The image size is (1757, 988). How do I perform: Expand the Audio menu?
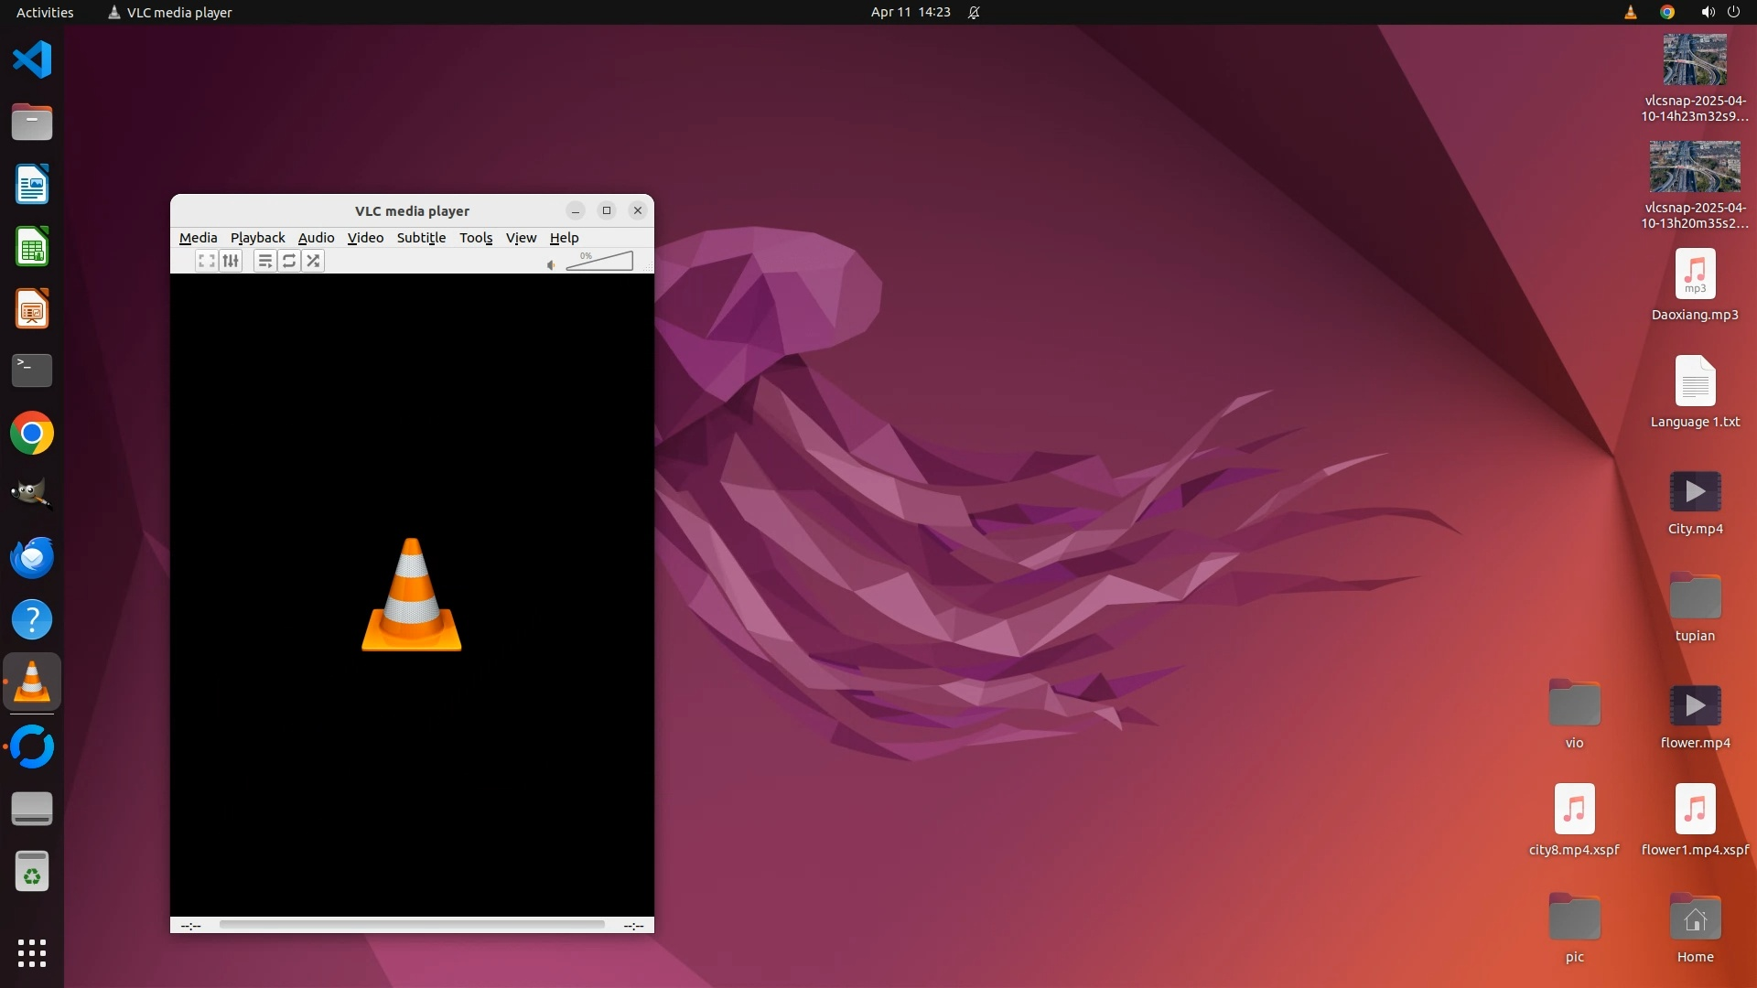pyautogui.click(x=316, y=237)
